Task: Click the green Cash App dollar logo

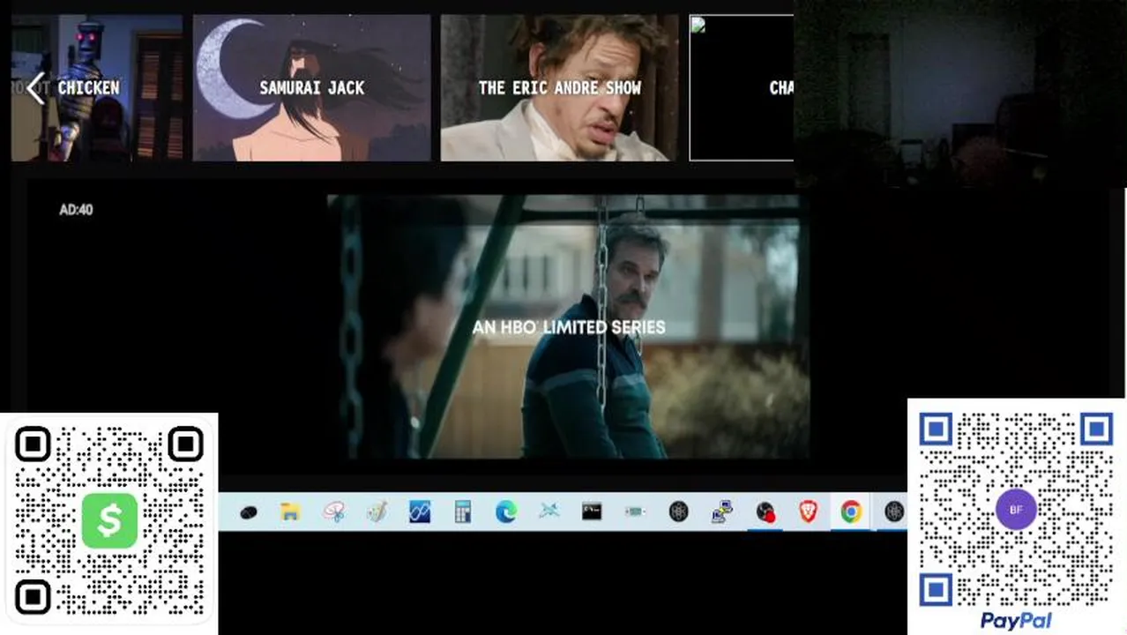Action: [x=109, y=520]
